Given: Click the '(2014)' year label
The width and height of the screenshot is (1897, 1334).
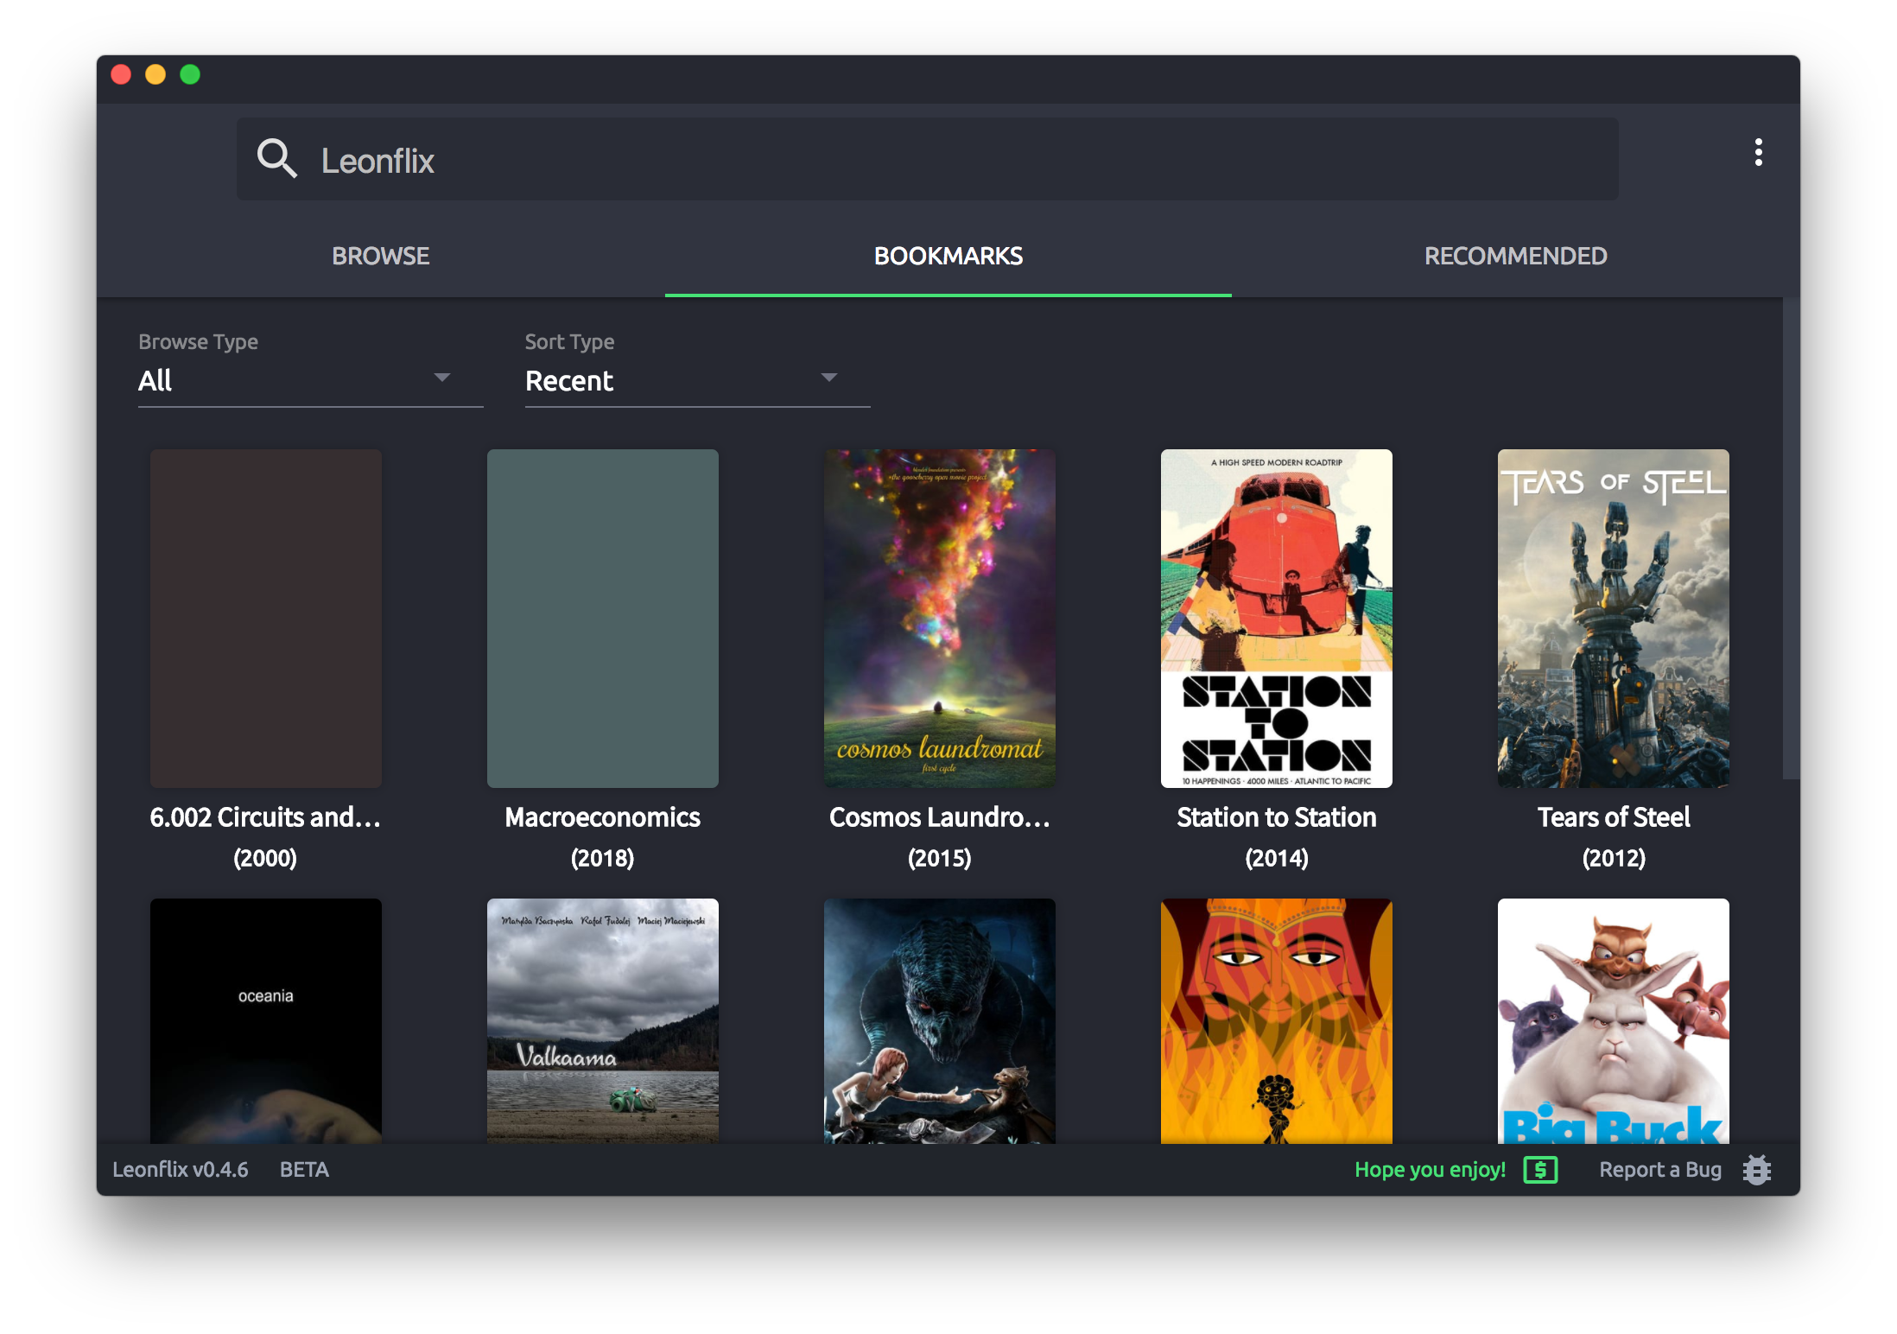Looking at the screenshot, I should [1277, 858].
